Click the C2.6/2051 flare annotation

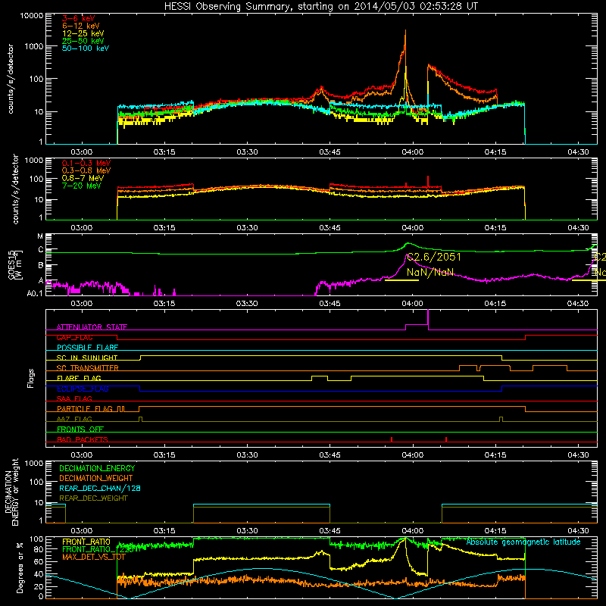coord(434,258)
